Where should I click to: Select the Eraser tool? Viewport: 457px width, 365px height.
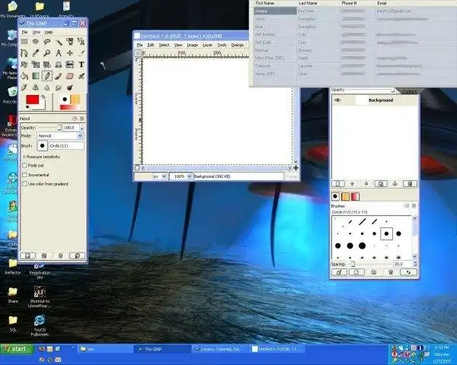click(x=69, y=76)
